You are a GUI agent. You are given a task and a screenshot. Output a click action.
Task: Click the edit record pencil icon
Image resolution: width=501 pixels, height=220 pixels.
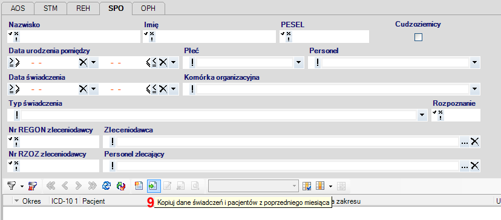167,186
